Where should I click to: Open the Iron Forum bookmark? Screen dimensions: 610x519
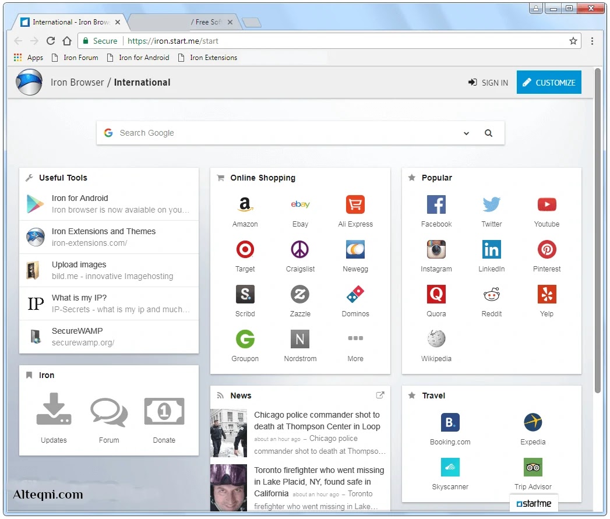[76, 58]
